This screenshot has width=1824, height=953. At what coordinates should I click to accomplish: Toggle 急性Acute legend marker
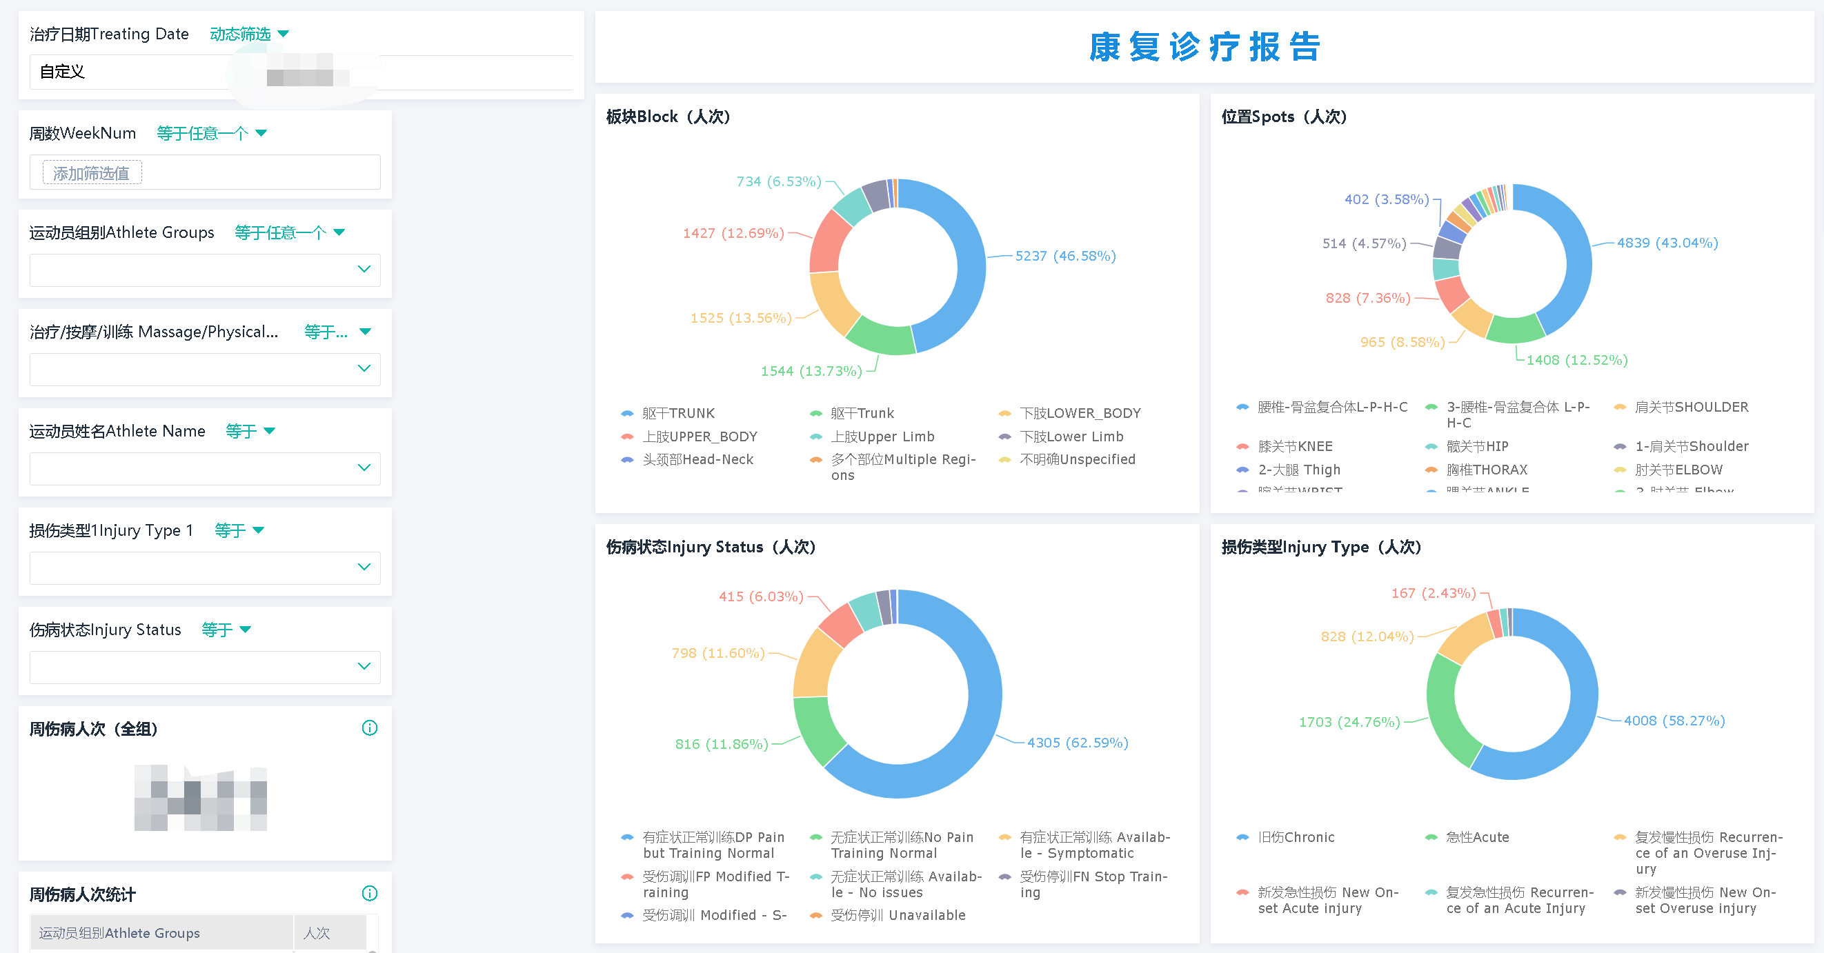(x=1431, y=838)
